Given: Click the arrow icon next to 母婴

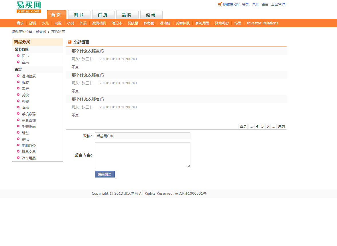Looking at the screenshot, I should [x=18, y=101].
